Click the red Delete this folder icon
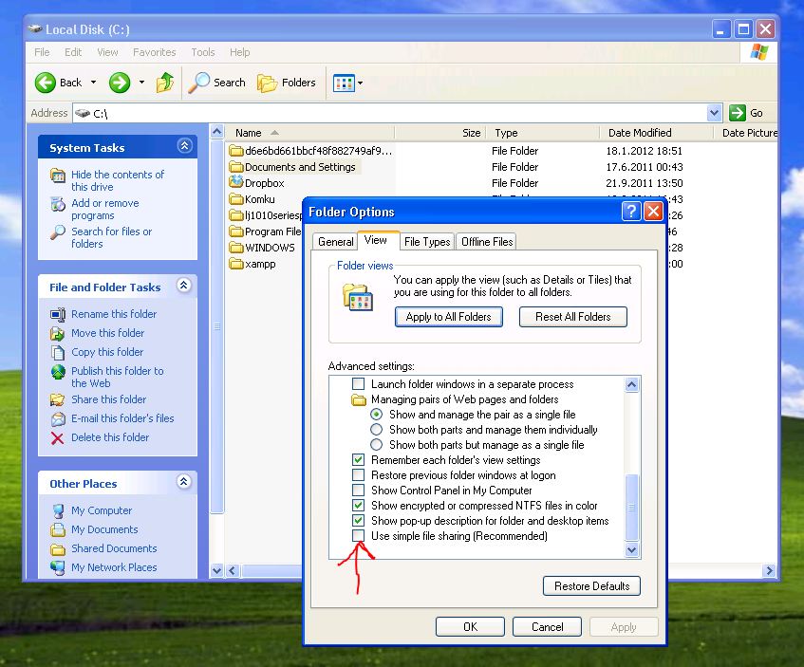Image resolution: width=804 pixels, height=667 pixels. point(58,437)
